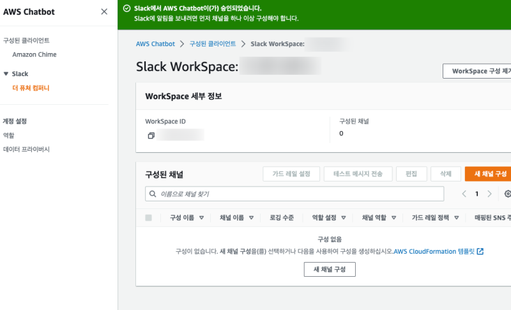This screenshot has width=511, height=310.
Task: Open table settings gear icon
Action: click(507, 194)
